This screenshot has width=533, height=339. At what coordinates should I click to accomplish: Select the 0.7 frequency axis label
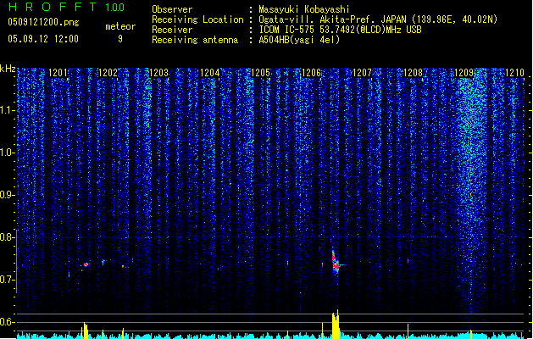coord(8,280)
